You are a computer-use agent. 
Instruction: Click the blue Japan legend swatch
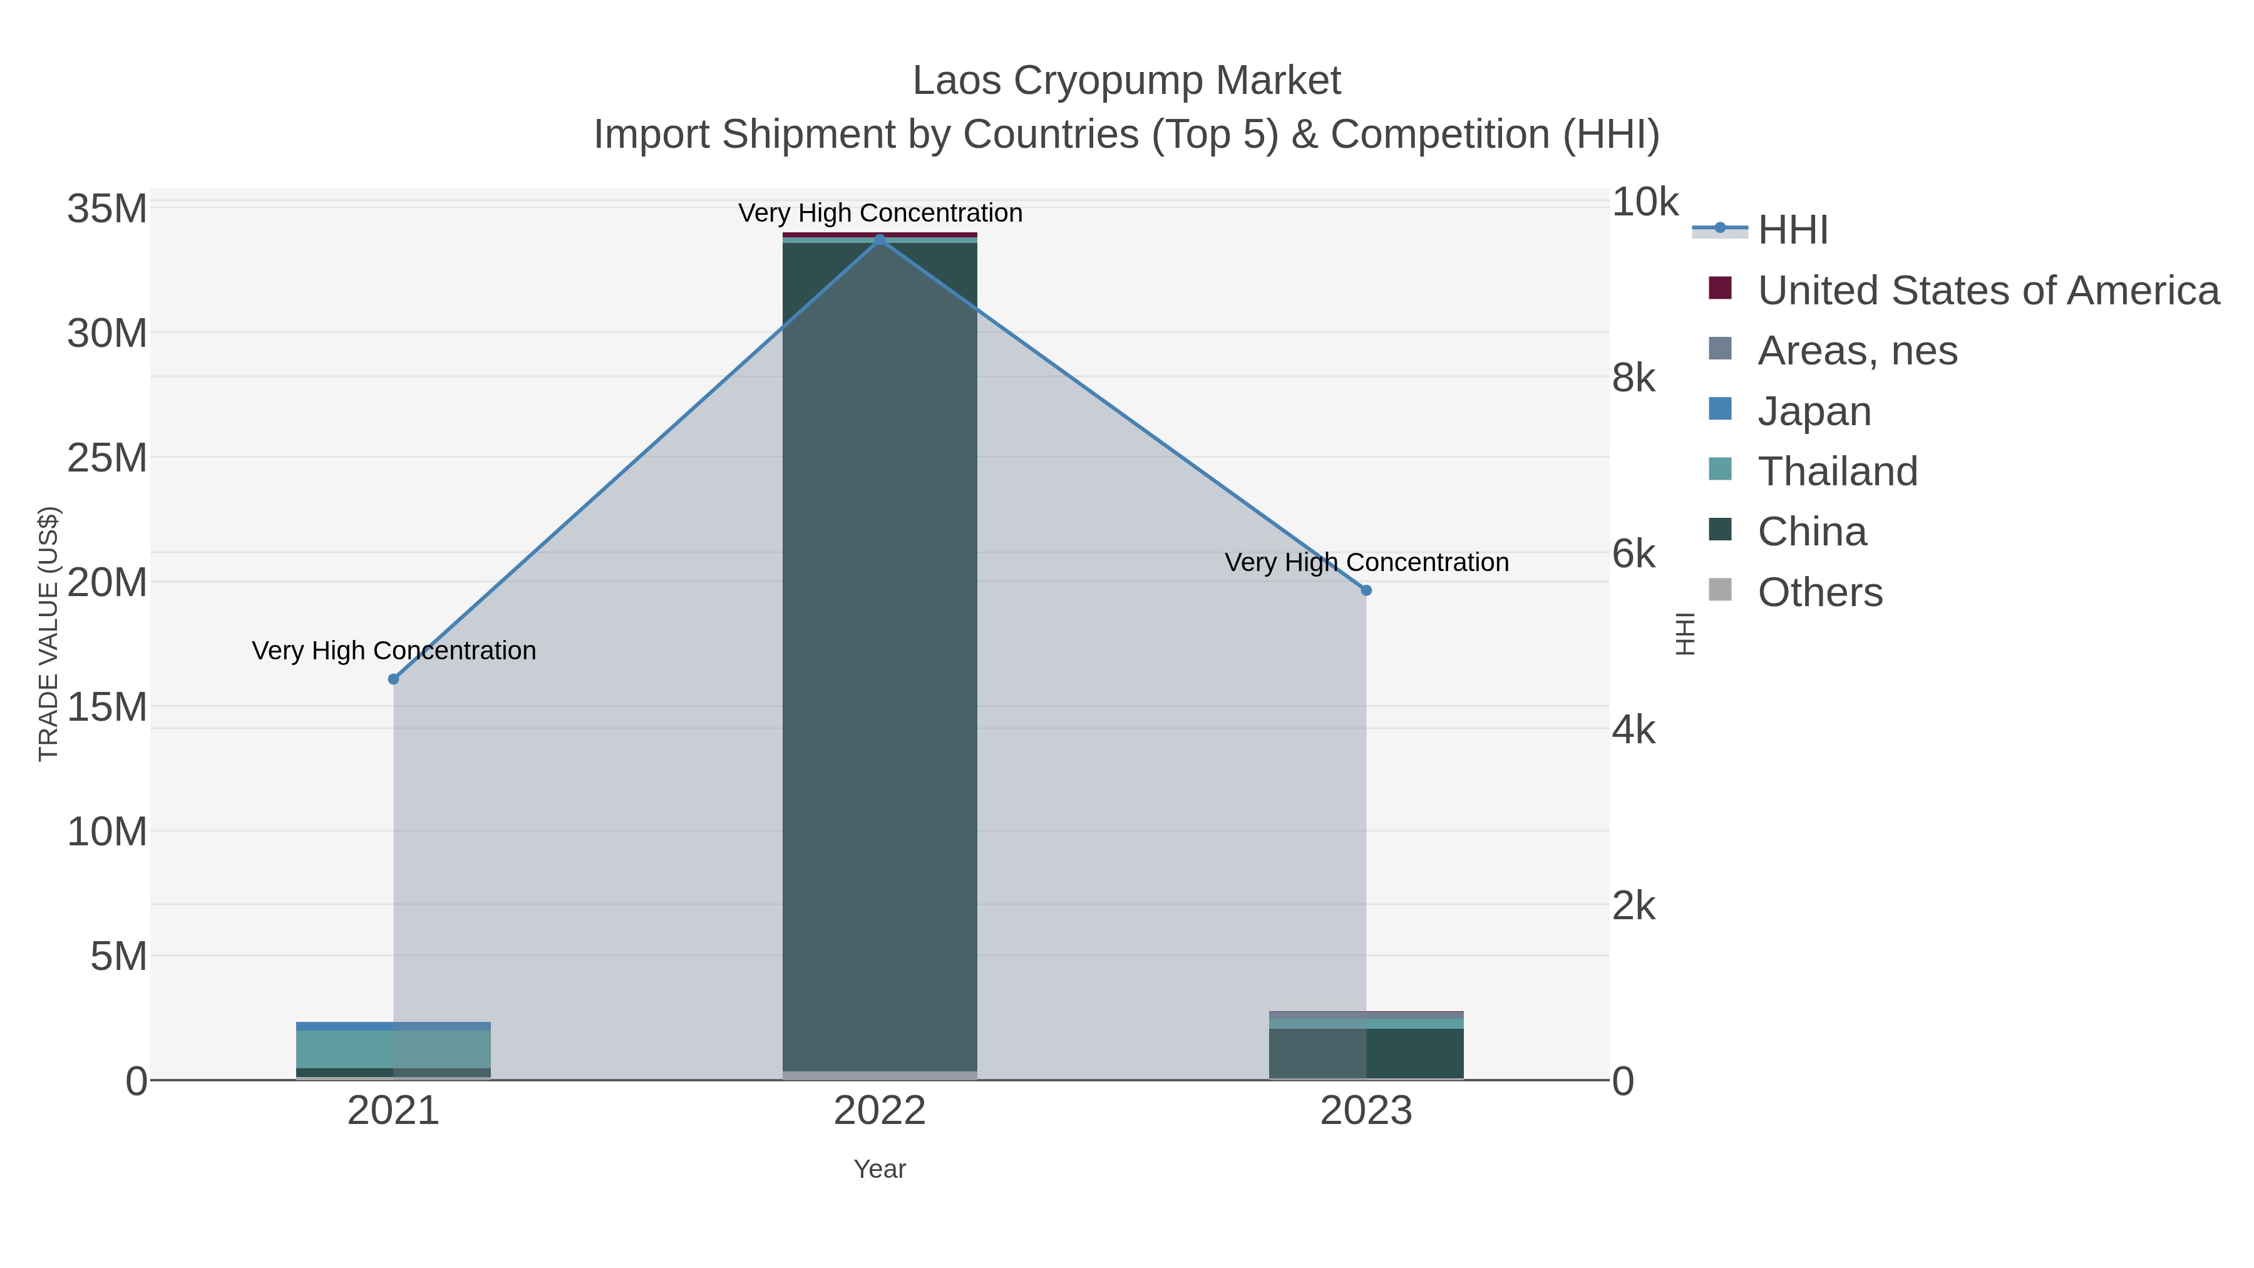click(1721, 409)
